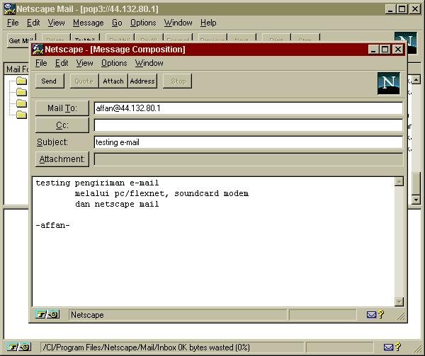This screenshot has width=425, height=356.
Task: Open Window menu in Netscape Mail window
Action: (x=178, y=23)
